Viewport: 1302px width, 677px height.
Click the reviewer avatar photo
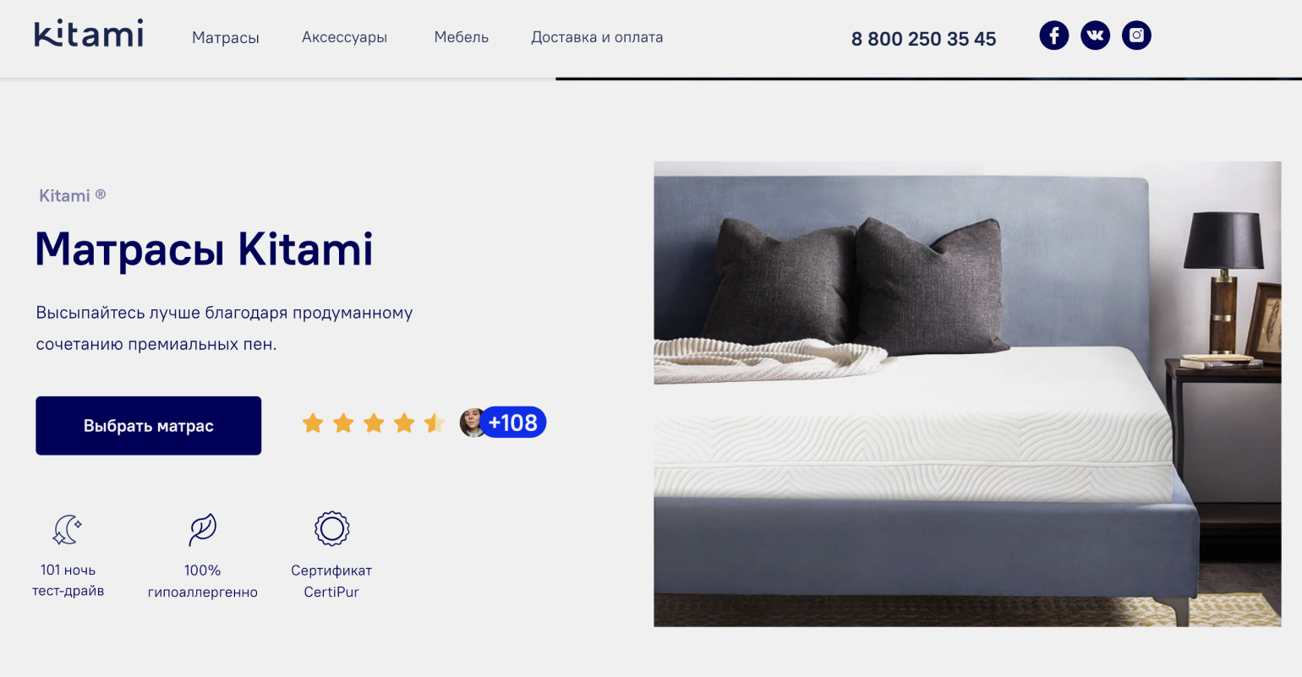coord(472,423)
